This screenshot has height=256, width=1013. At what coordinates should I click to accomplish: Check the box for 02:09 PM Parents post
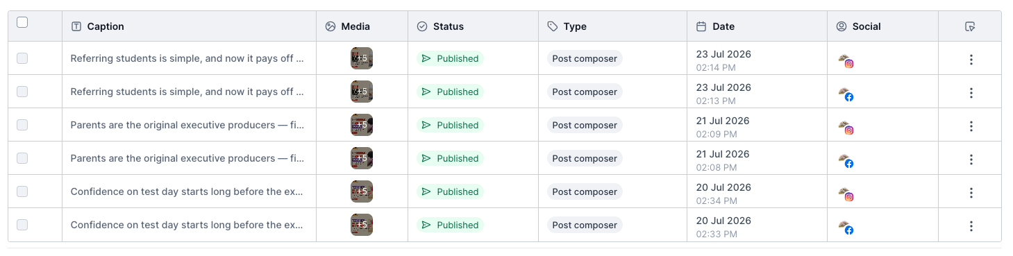22,125
